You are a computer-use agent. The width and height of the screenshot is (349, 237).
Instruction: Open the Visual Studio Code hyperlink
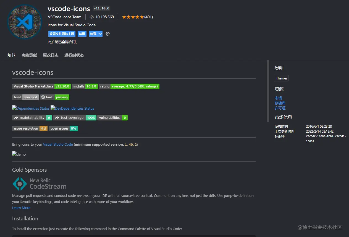click(x=58, y=145)
